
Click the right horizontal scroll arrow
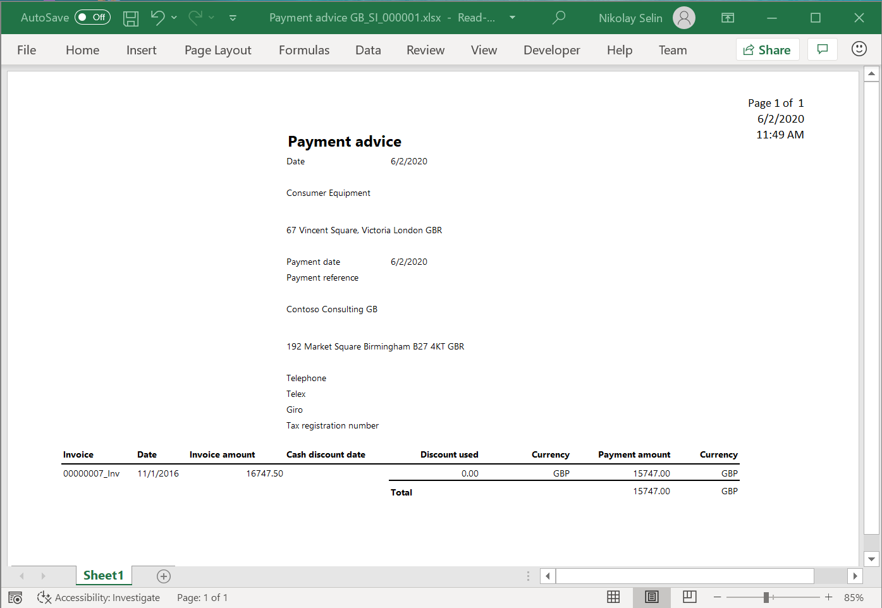click(855, 576)
